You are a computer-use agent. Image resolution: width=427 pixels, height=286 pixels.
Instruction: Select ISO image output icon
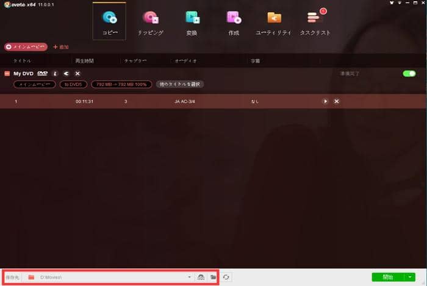click(201, 277)
